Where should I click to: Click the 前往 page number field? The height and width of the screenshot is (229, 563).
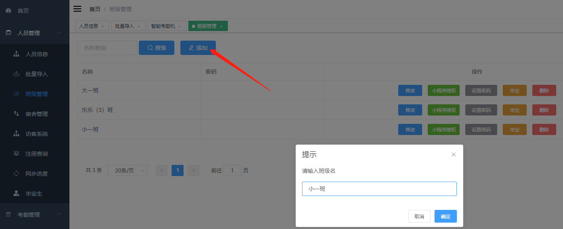[232, 170]
